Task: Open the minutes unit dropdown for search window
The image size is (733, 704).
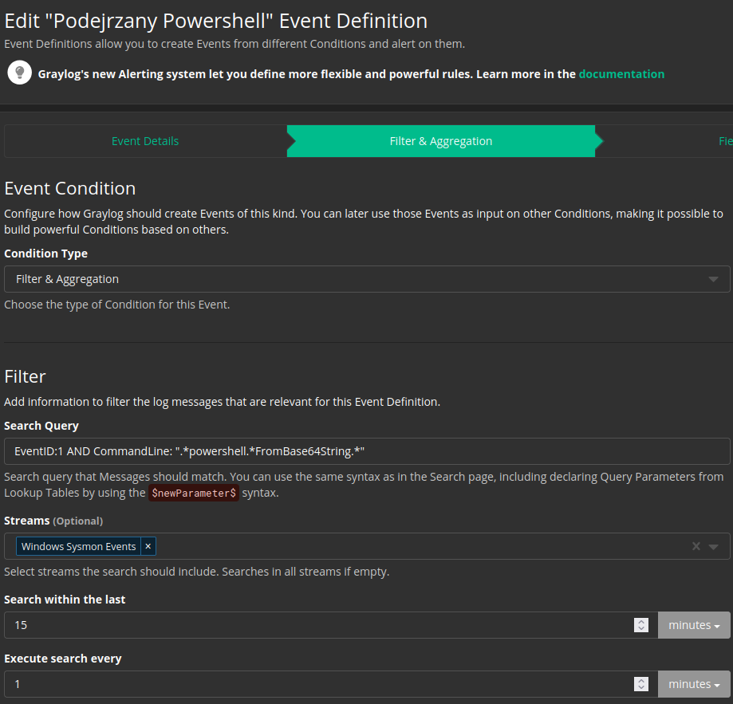Action: (693, 624)
